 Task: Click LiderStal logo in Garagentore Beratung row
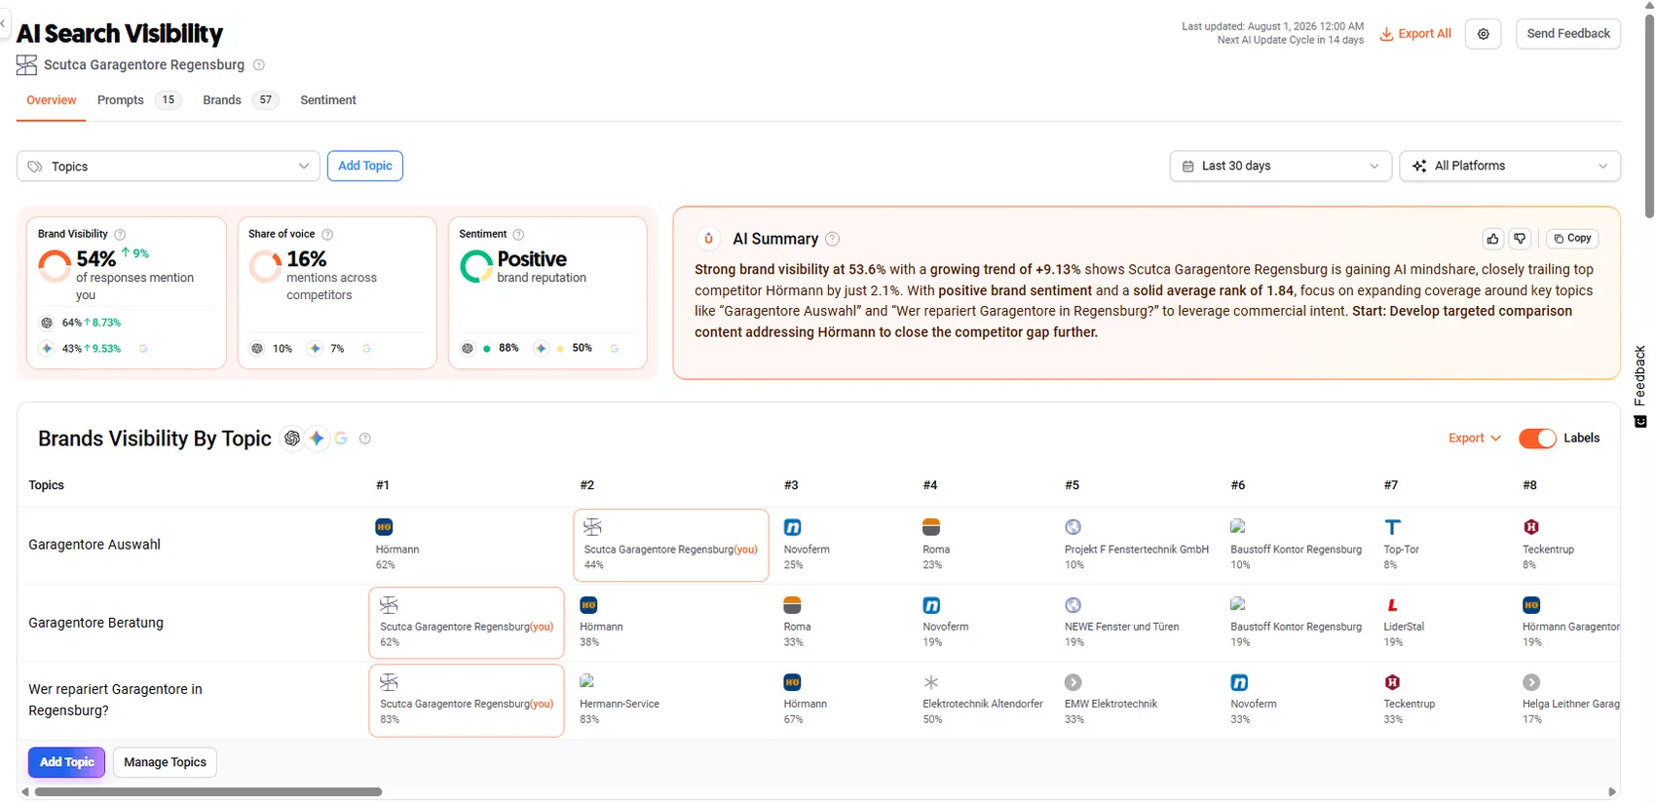tap(1393, 605)
